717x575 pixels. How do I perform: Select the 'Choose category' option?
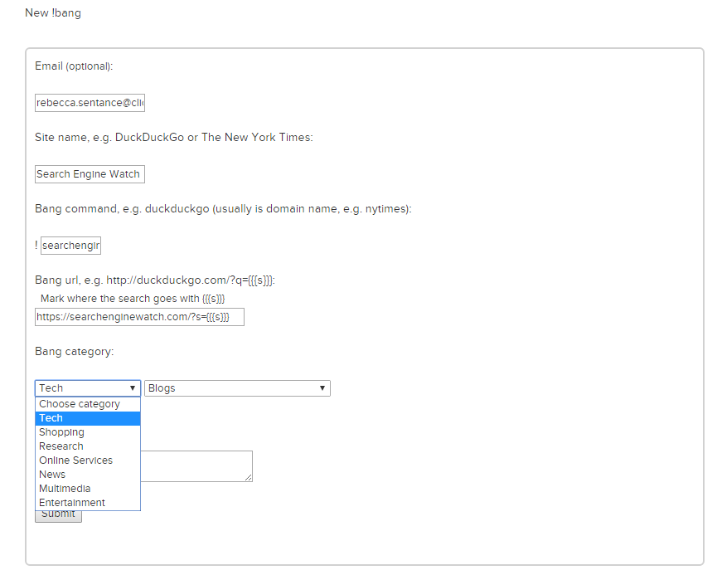[x=80, y=404]
